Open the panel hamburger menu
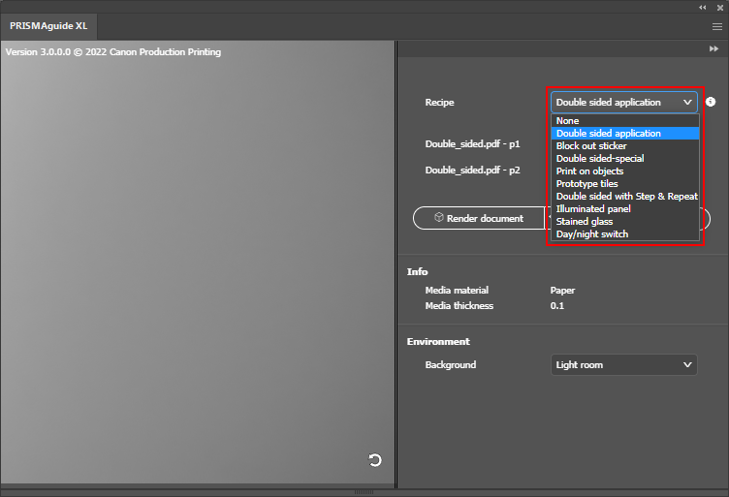 pyautogui.click(x=717, y=27)
